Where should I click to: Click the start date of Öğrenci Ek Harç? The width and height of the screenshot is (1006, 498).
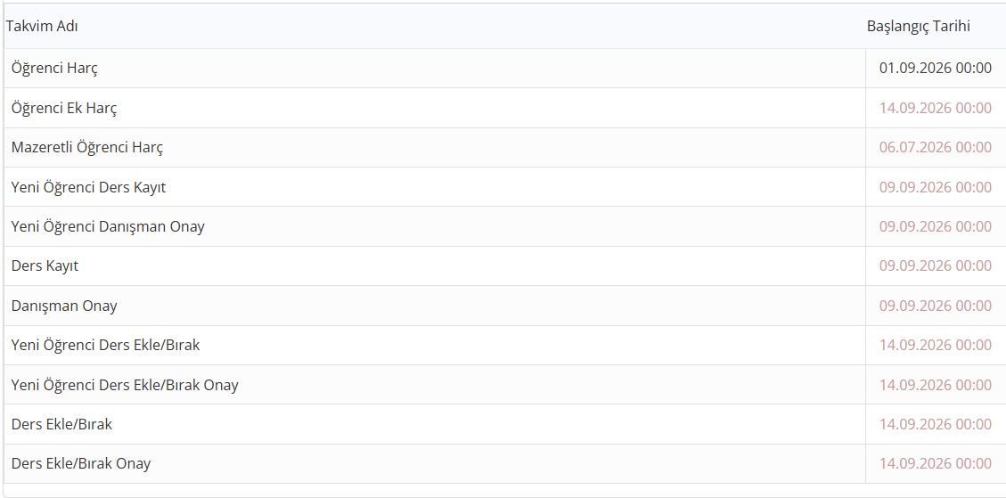pyautogui.click(x=935, y=108)
